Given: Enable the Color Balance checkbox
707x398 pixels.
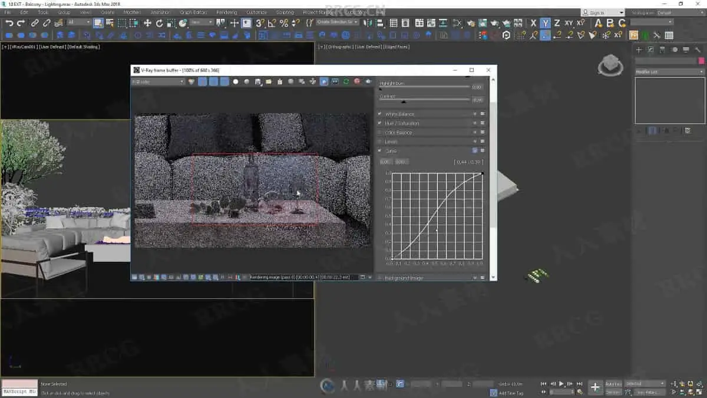Looking at the screenshot, I should pos(380,133).
